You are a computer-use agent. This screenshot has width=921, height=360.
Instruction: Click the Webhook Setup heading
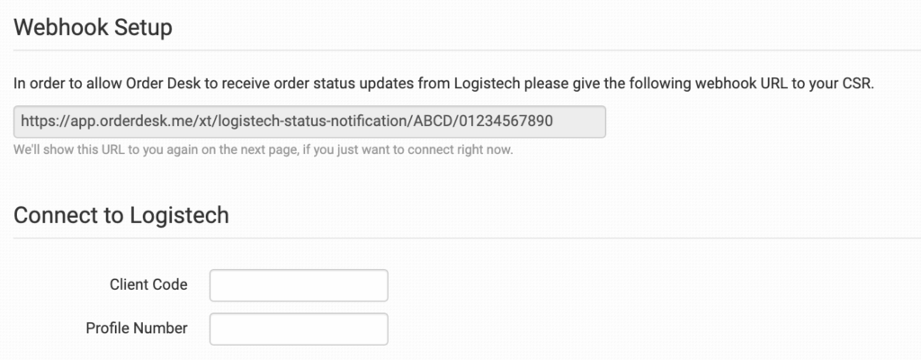pyautogui.click(x=93, y=27)
